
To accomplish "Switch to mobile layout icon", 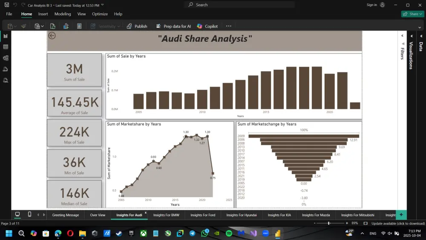I will [x=30, y=214].
